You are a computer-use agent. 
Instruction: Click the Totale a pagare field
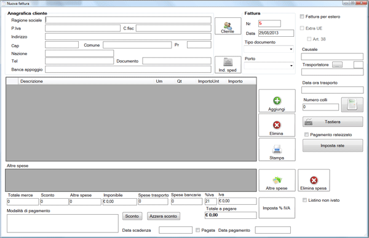pos(231,215)
